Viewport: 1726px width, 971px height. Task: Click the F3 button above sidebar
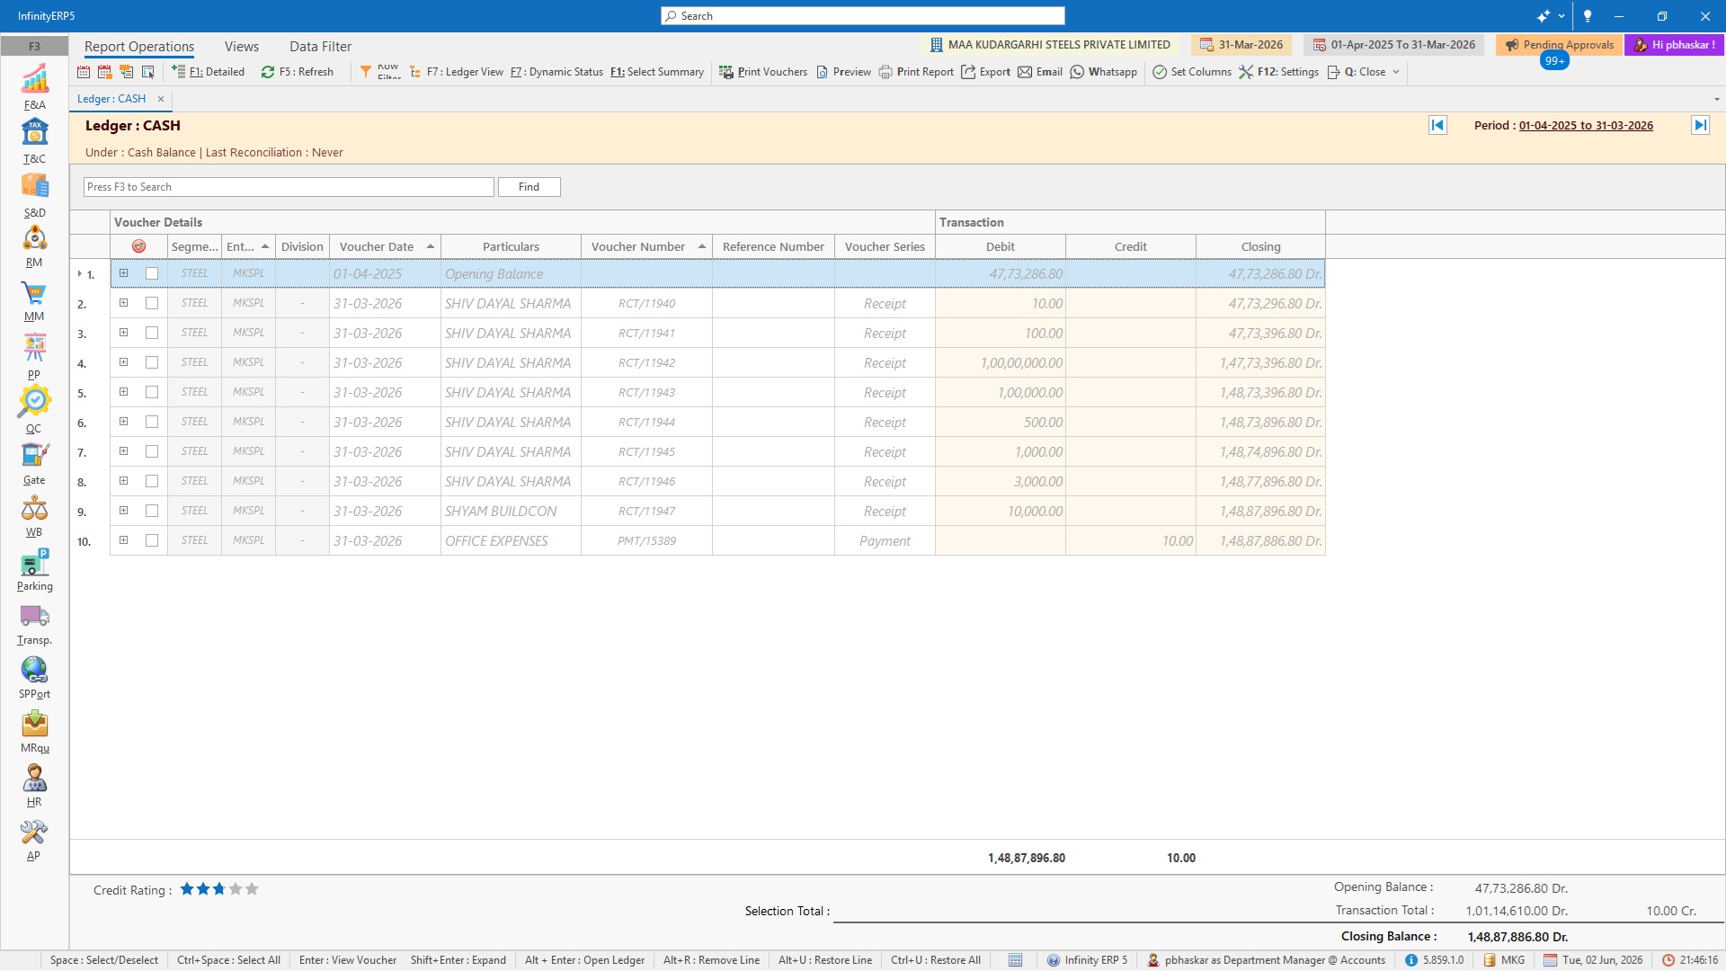coord(34,46)
